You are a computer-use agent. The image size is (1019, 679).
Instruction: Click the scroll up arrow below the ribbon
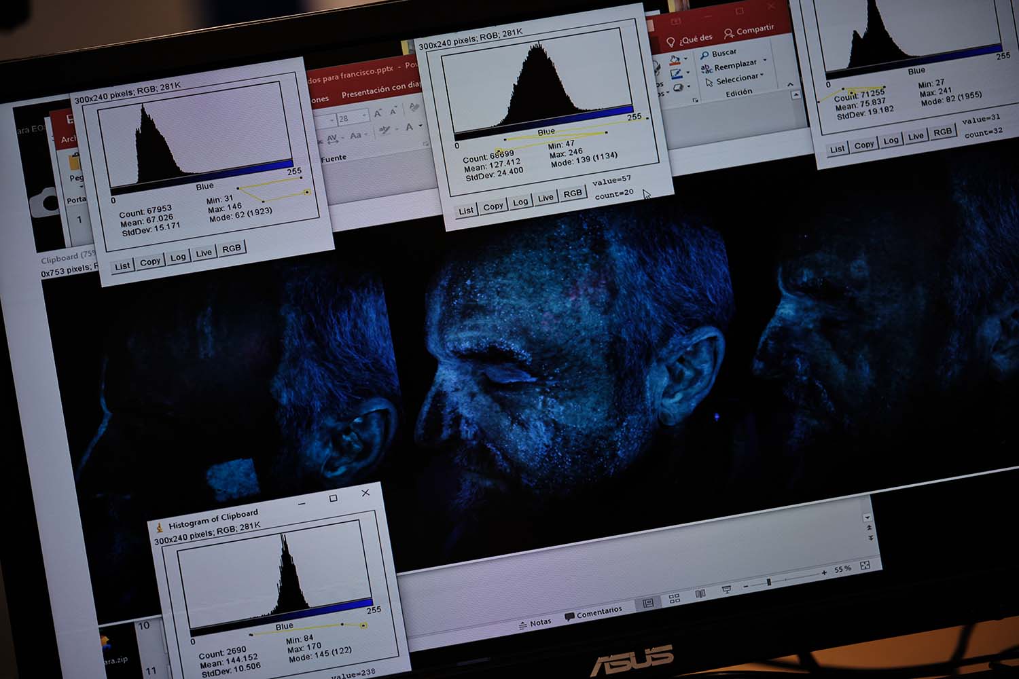795,95
